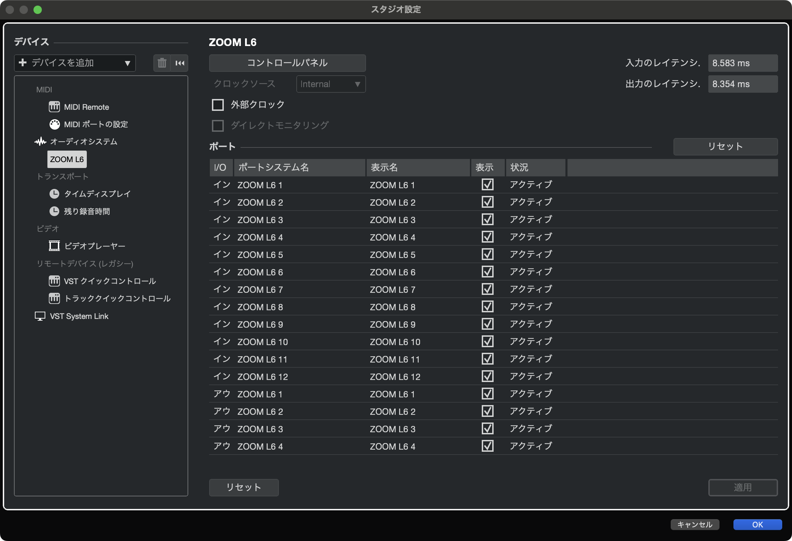The image size is (792, 541).
Task: Select トラッククイックコントロール tree item label
Action: 117,298
